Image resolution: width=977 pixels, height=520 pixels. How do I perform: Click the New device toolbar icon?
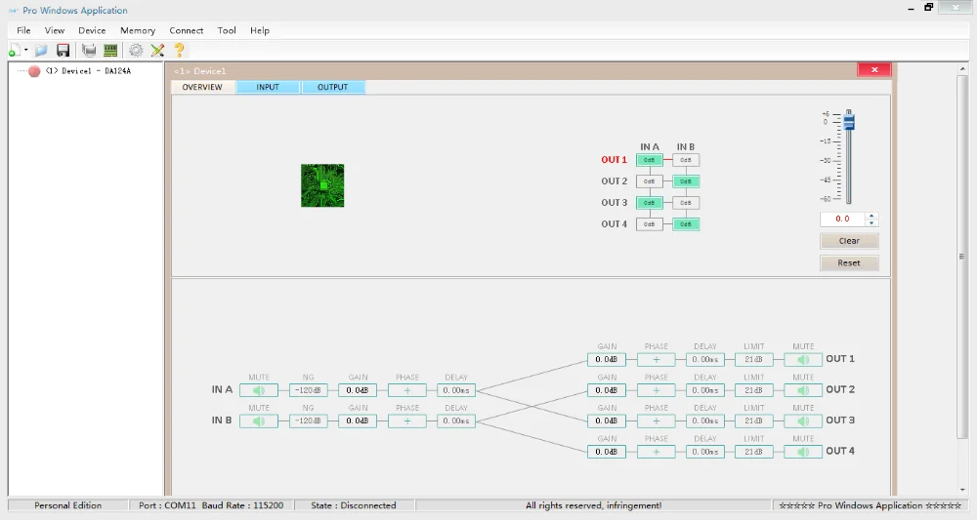[15, 51]
